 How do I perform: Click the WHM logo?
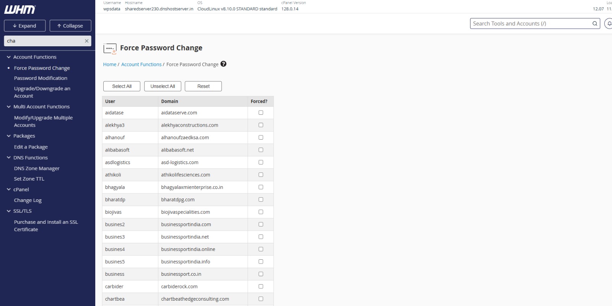20,10
